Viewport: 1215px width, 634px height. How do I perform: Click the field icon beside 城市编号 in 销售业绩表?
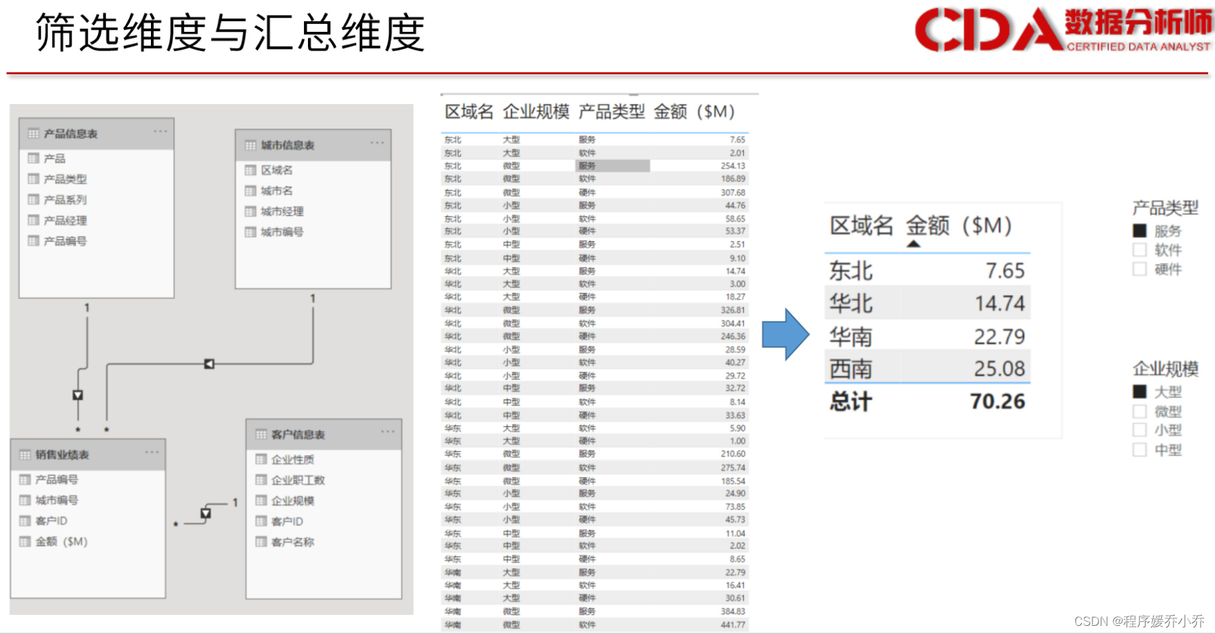tap(25, 500)
